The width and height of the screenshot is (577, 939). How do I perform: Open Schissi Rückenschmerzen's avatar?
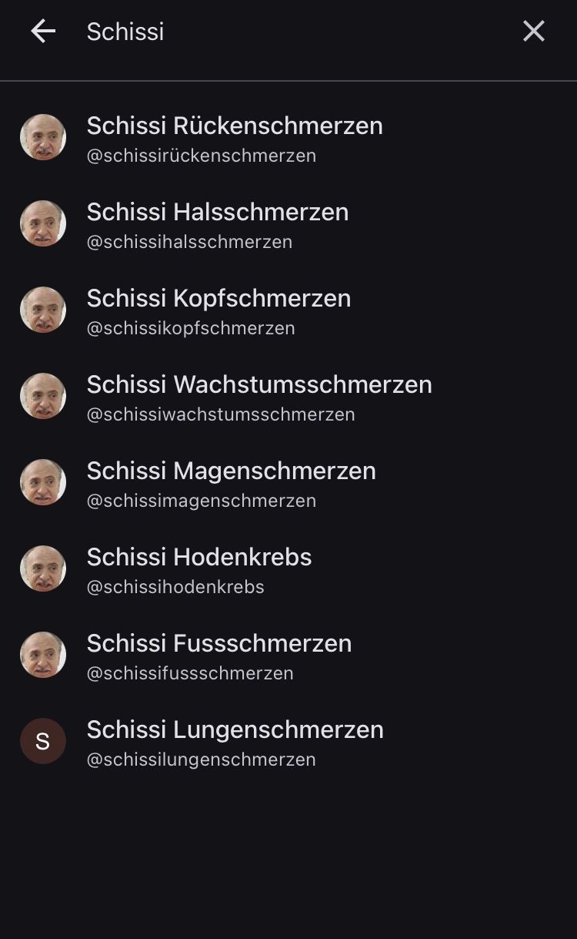coord(43,137)
